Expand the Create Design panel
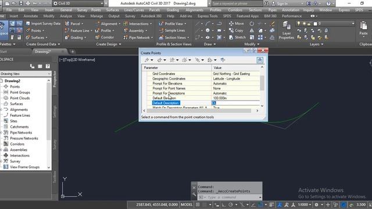Screen dimensions: 372x209 [109, 44]
